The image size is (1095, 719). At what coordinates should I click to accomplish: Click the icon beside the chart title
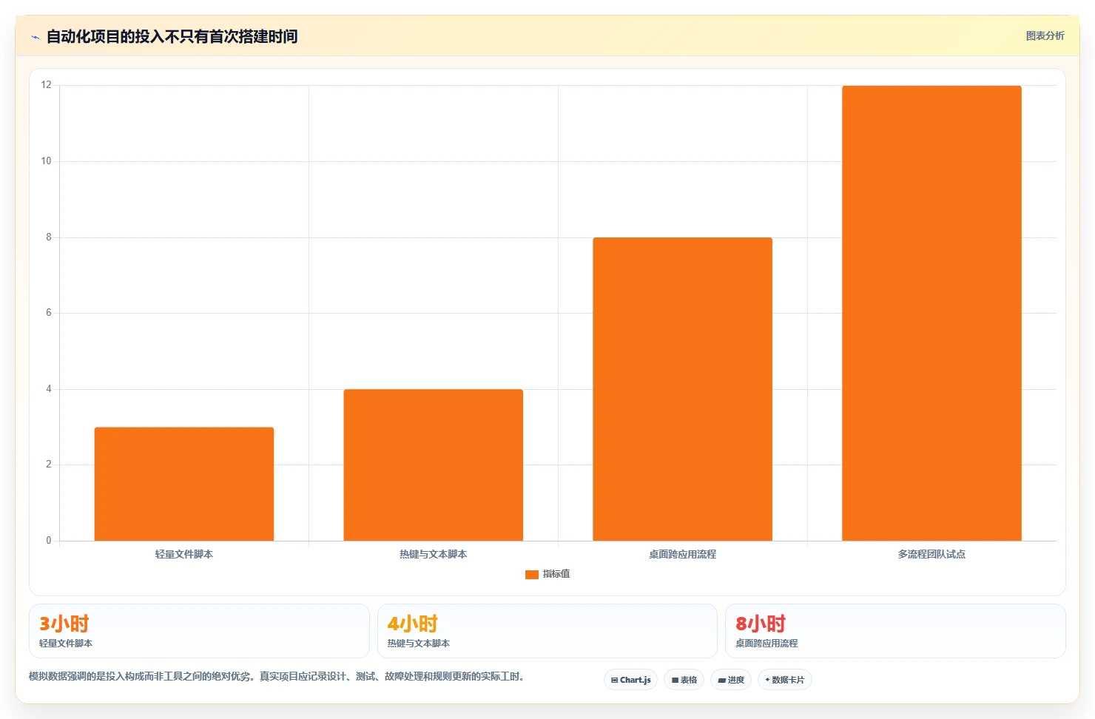(35, 37)
